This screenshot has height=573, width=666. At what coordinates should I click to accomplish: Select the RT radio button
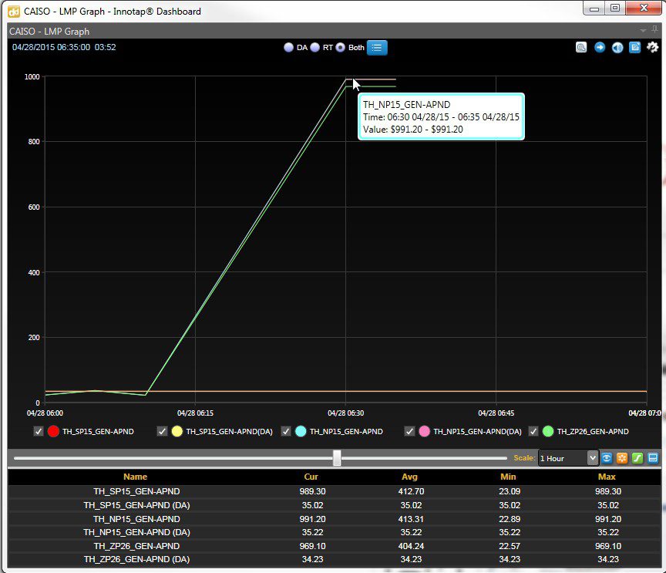[314, 48]
